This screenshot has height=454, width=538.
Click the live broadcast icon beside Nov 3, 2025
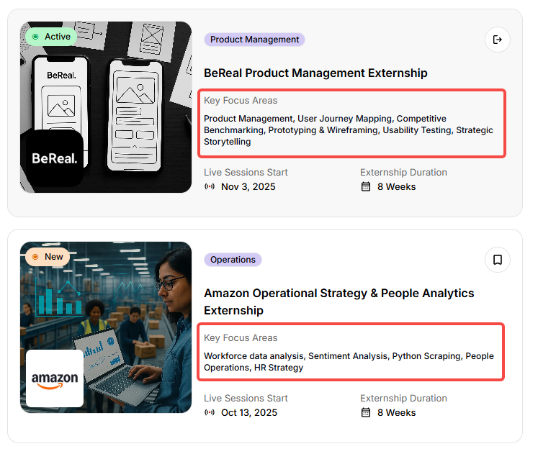pos(210,187)
